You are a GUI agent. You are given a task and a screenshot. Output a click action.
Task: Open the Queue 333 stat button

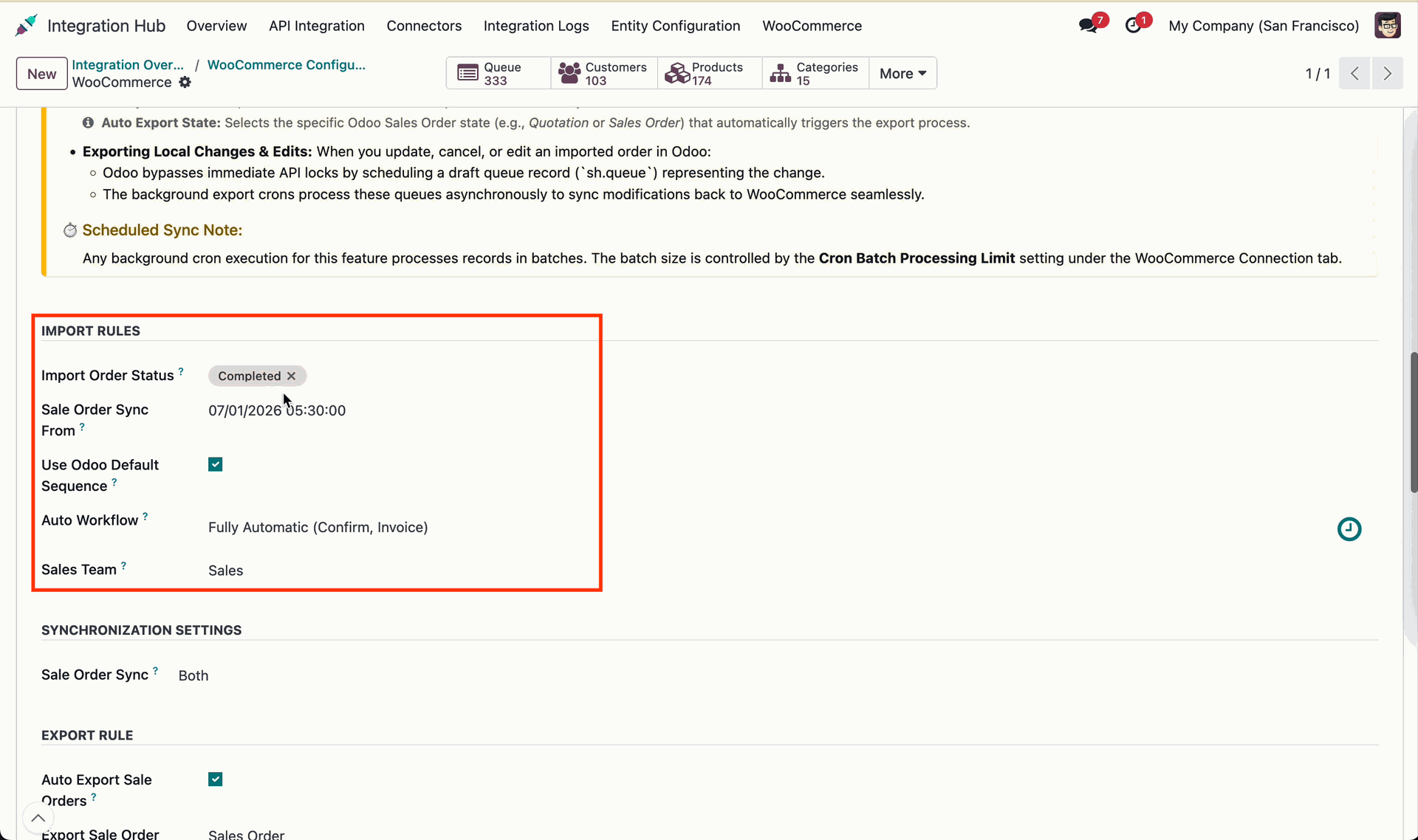pyautogui.click(x=499, y=73)
